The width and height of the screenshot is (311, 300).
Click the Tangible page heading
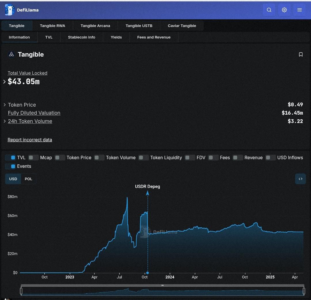tap(31, 54)
